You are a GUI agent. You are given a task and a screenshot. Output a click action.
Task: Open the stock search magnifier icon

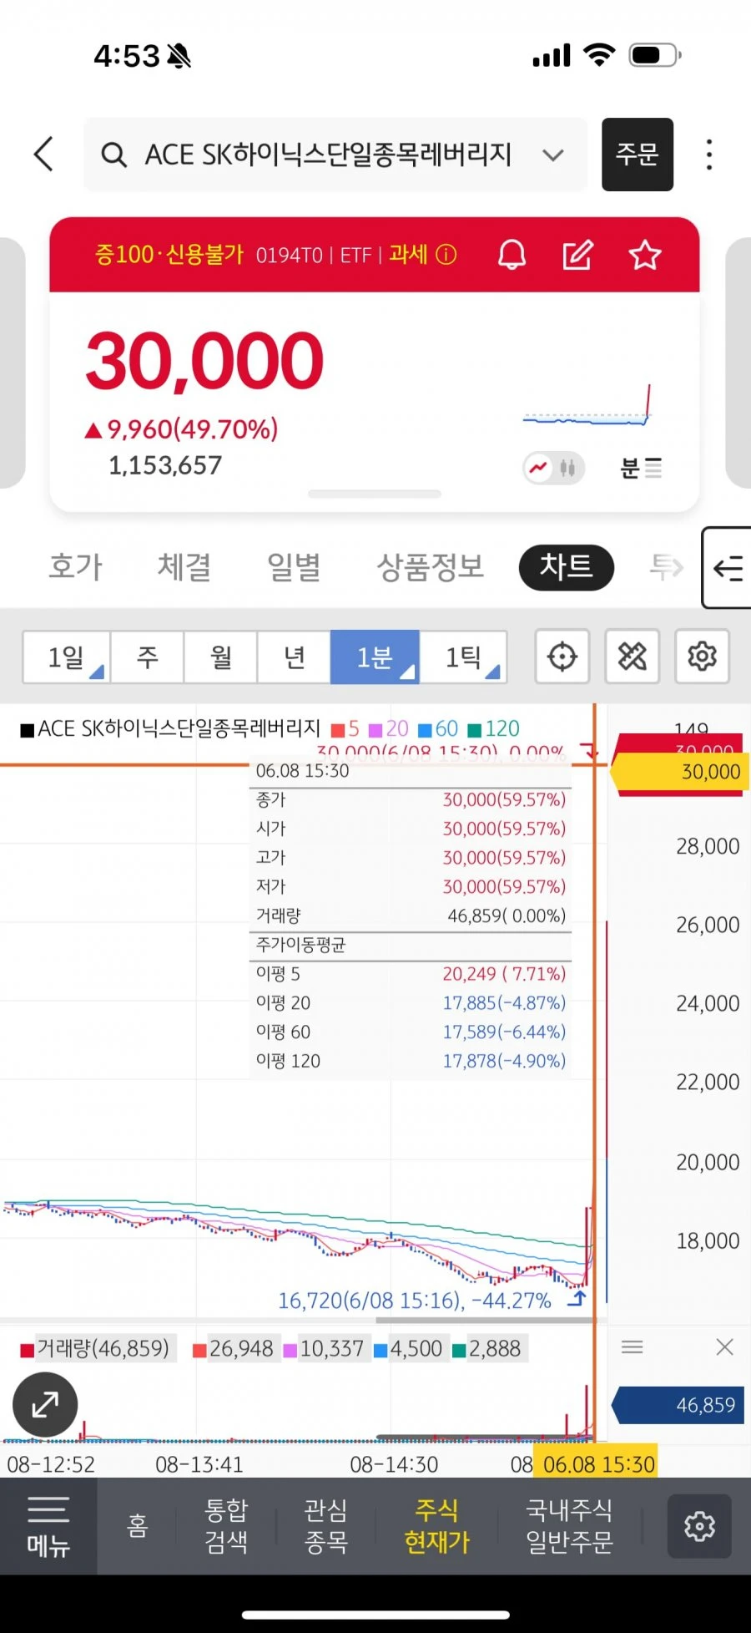(113, 155)
